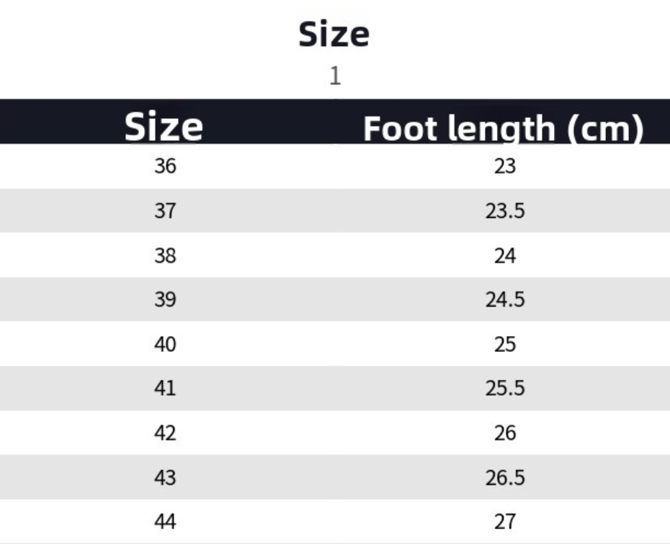Pick the size 39 cell
The height and width of the screenshot is (544, 670).
pos(165,300)
